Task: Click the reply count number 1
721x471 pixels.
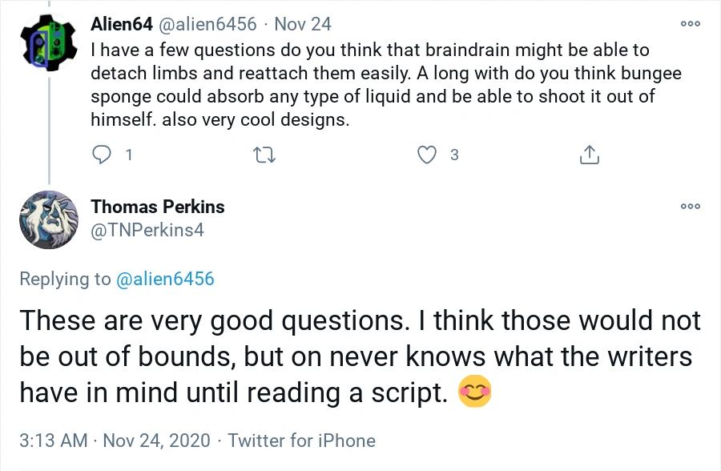Action: 129,155
